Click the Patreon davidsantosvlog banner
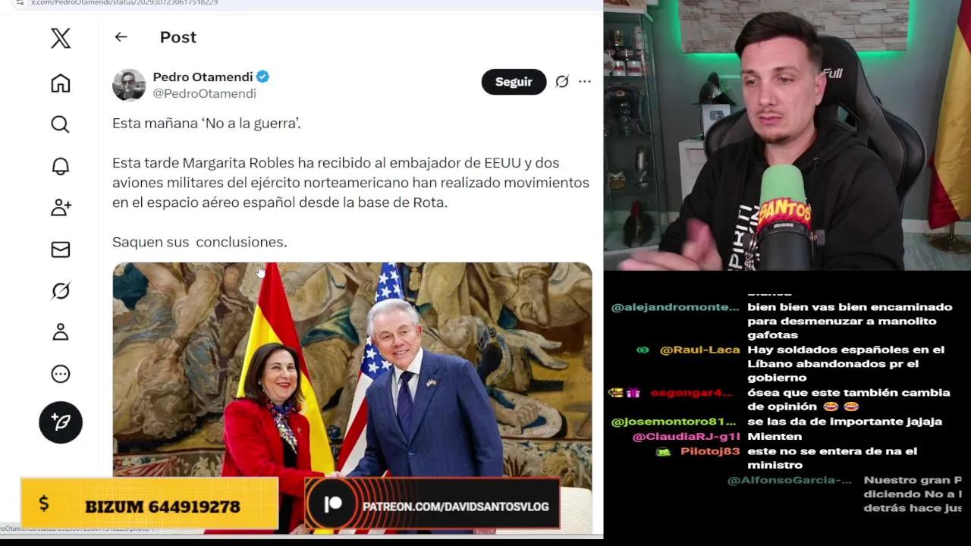Image resolution: width=971 pixels, height=546 pixels. coord(432,505)
